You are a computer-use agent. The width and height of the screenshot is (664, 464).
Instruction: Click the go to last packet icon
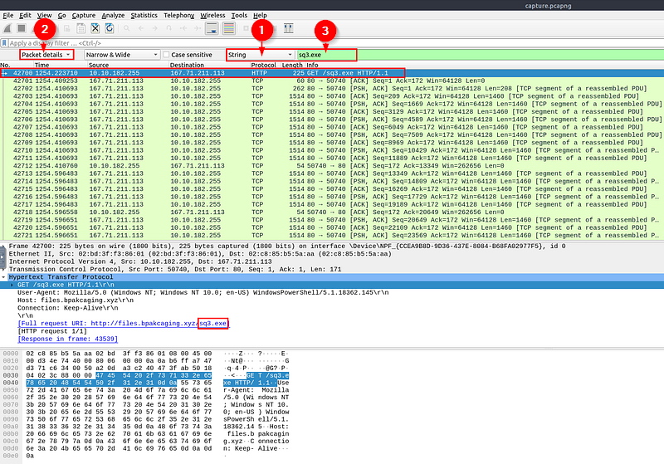click(x=198, y=28)
